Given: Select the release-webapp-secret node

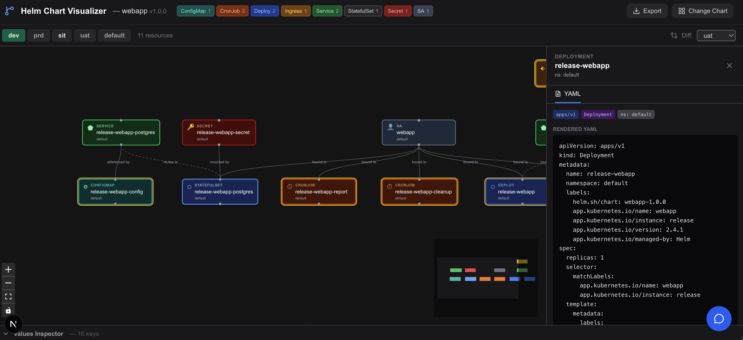Looking at the screenshot, I should [219, 133].
